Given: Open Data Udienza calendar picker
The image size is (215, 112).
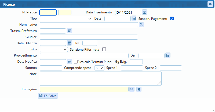Looking at the screenshot, I should pos(69,43).
